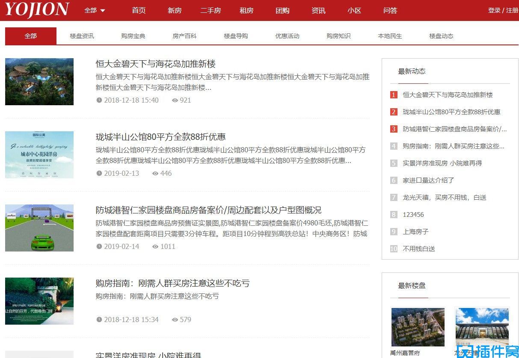Viewport: 519px width, 358px height.
Task: Open 问答 navigation item
Action: (390, 10)
